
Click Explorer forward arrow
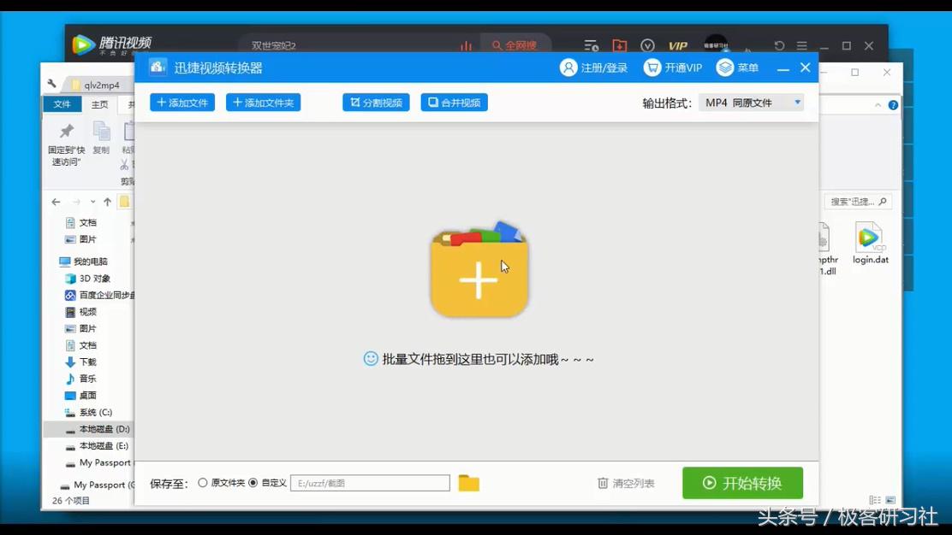[x=76, y=202]
